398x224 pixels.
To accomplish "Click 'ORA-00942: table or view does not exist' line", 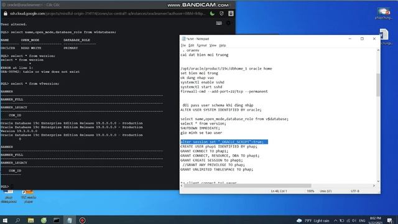I will [x=40, y=72].
